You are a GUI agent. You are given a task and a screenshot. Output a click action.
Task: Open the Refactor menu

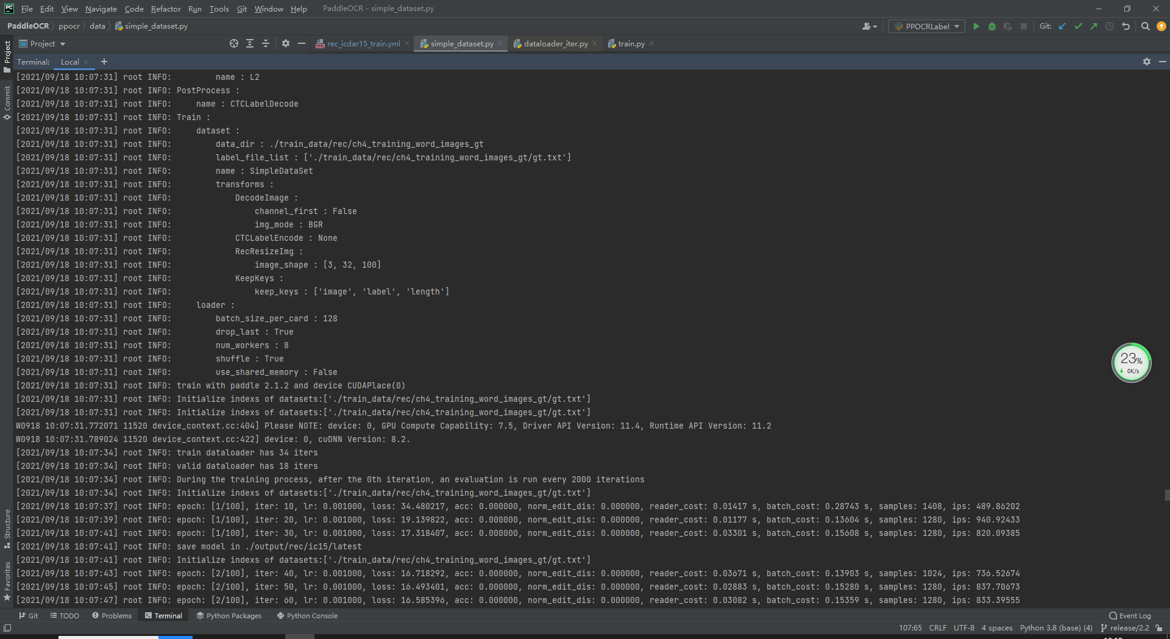click(166, 9)
